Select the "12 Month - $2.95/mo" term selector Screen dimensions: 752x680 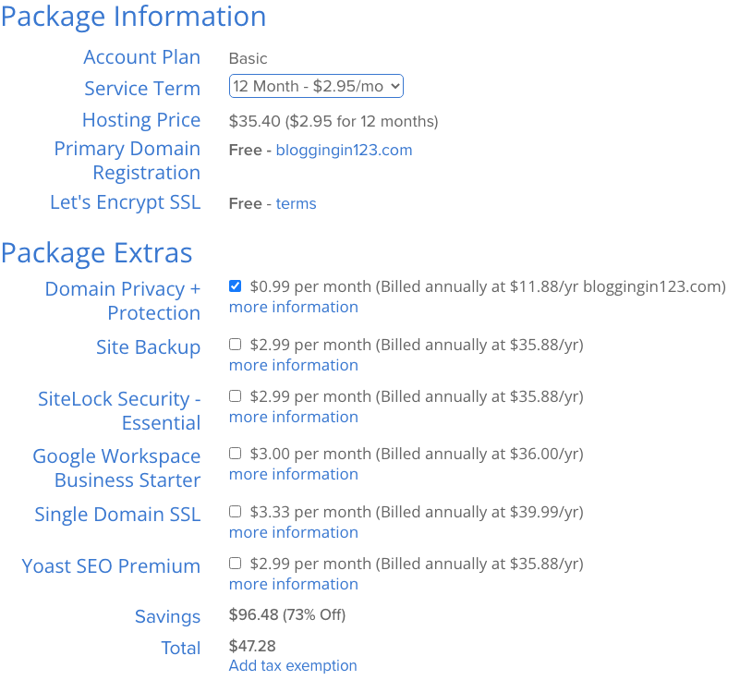coord(315,85)
